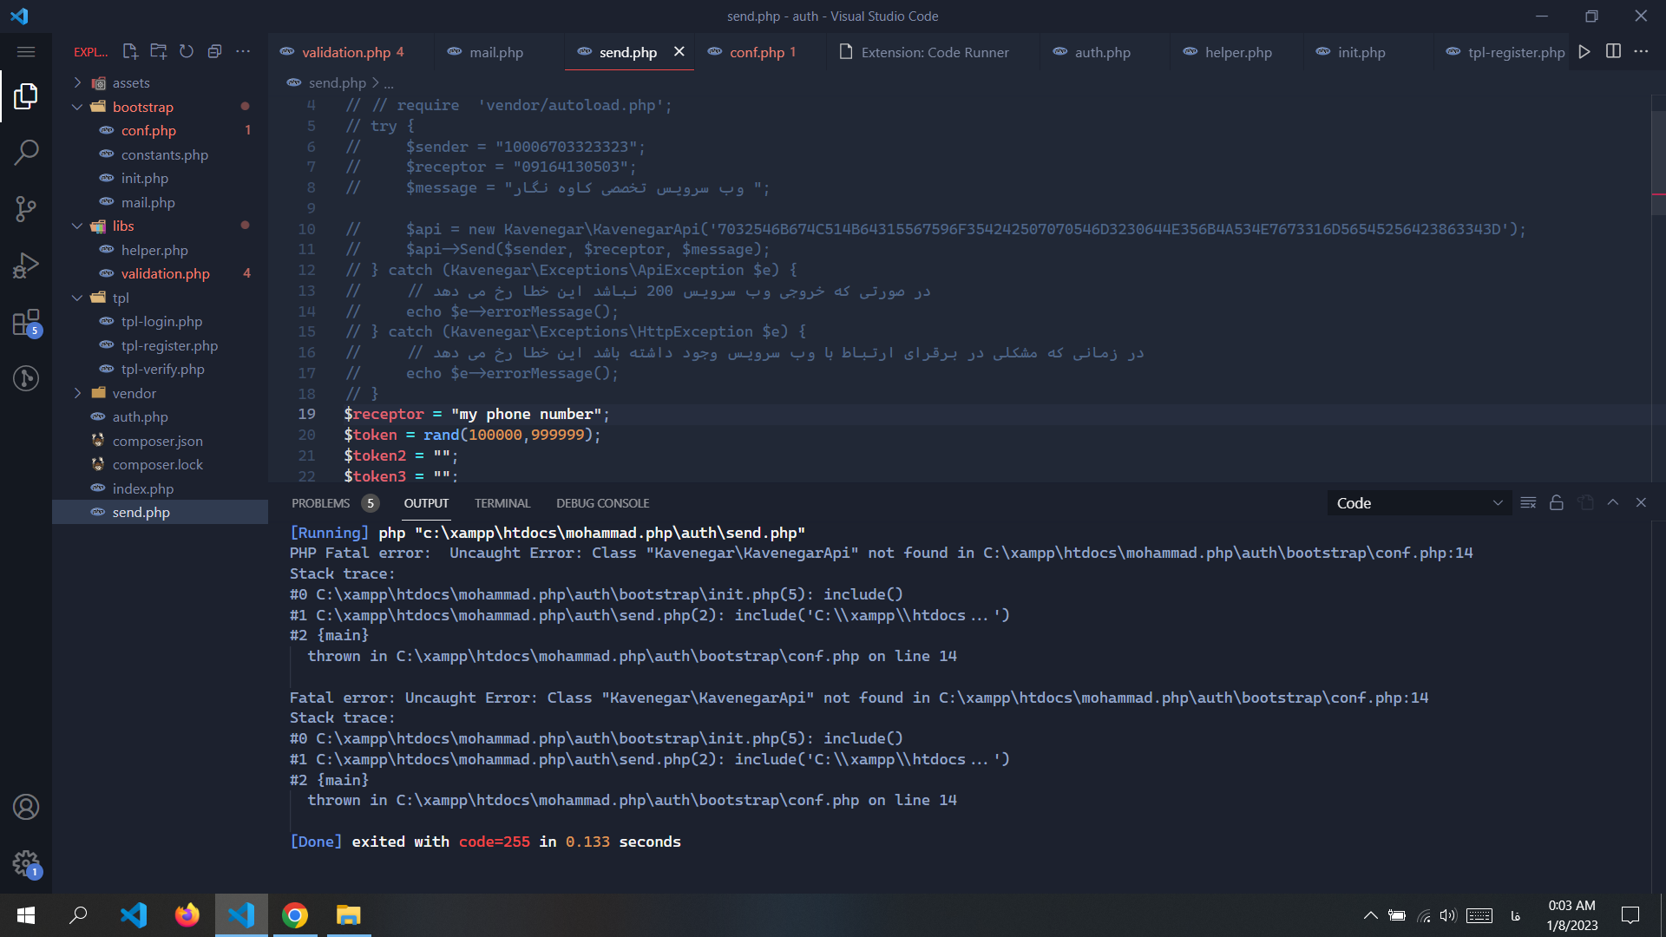
Task: Toggle output scroll lock
Action: (x=1557, y=503)
